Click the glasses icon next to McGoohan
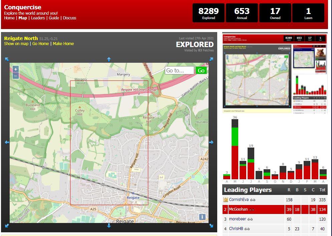 (252, 210)
